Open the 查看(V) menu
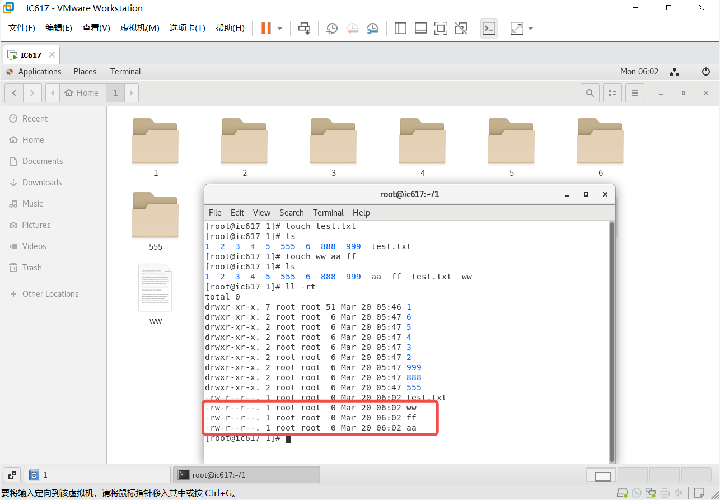 (x=96, y=28)
